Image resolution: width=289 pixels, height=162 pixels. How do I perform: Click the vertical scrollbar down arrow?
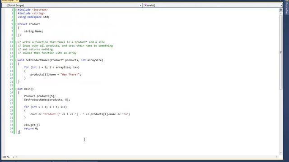click(x=281, y=153)
